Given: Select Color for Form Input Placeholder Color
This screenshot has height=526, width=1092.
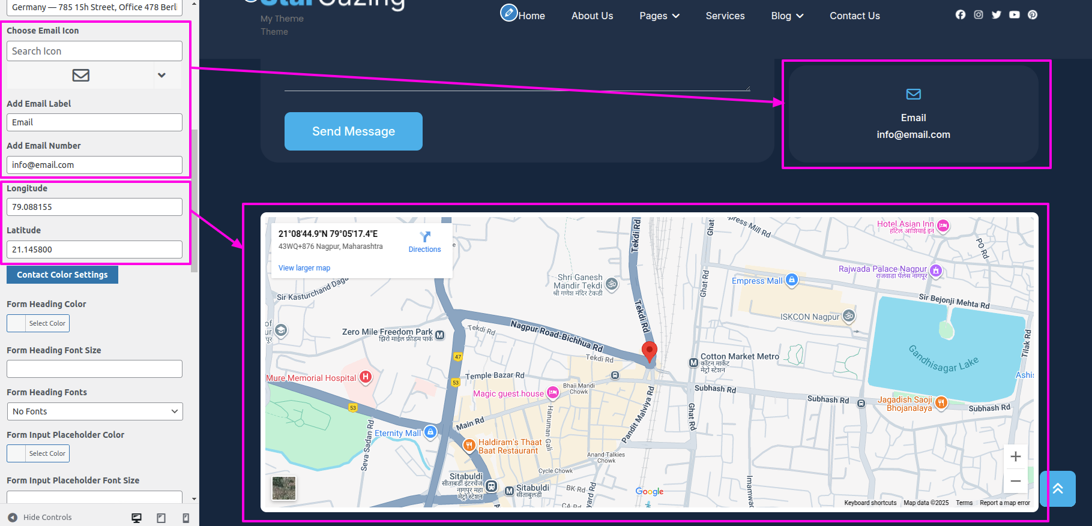Looking at the screenshot, I should [x=38, y=453].
